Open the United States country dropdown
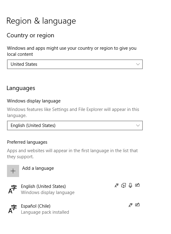Viewport: 171px width, 234px height. [75, 64]
